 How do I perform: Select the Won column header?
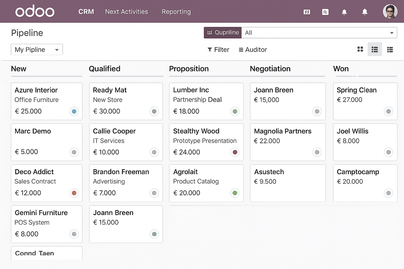[341, 69]
